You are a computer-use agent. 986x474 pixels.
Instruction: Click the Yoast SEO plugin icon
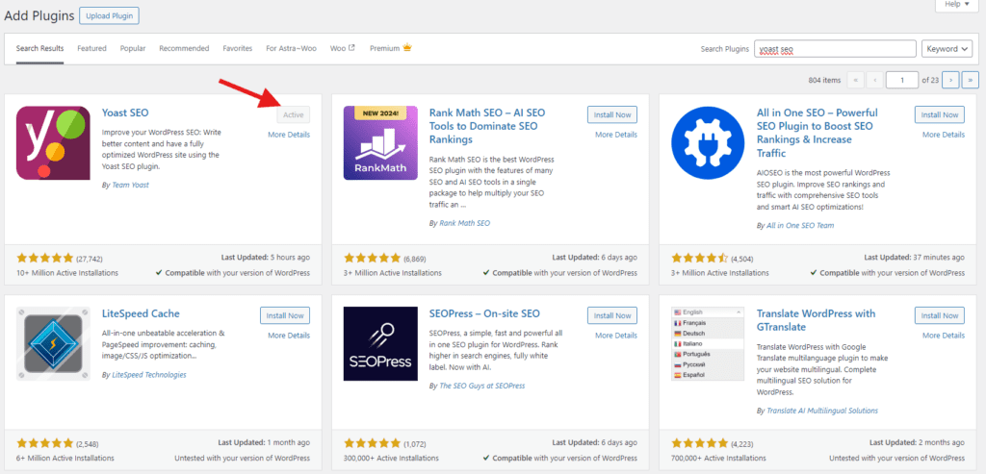[53, 143]
